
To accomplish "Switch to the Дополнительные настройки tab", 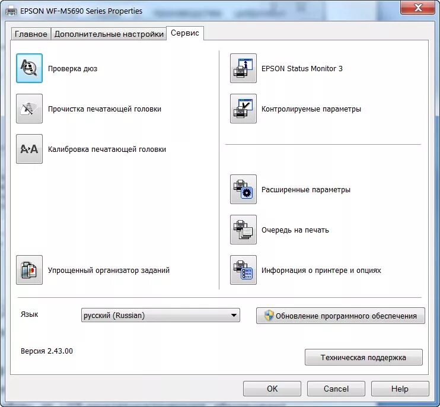I will (109, 34).
